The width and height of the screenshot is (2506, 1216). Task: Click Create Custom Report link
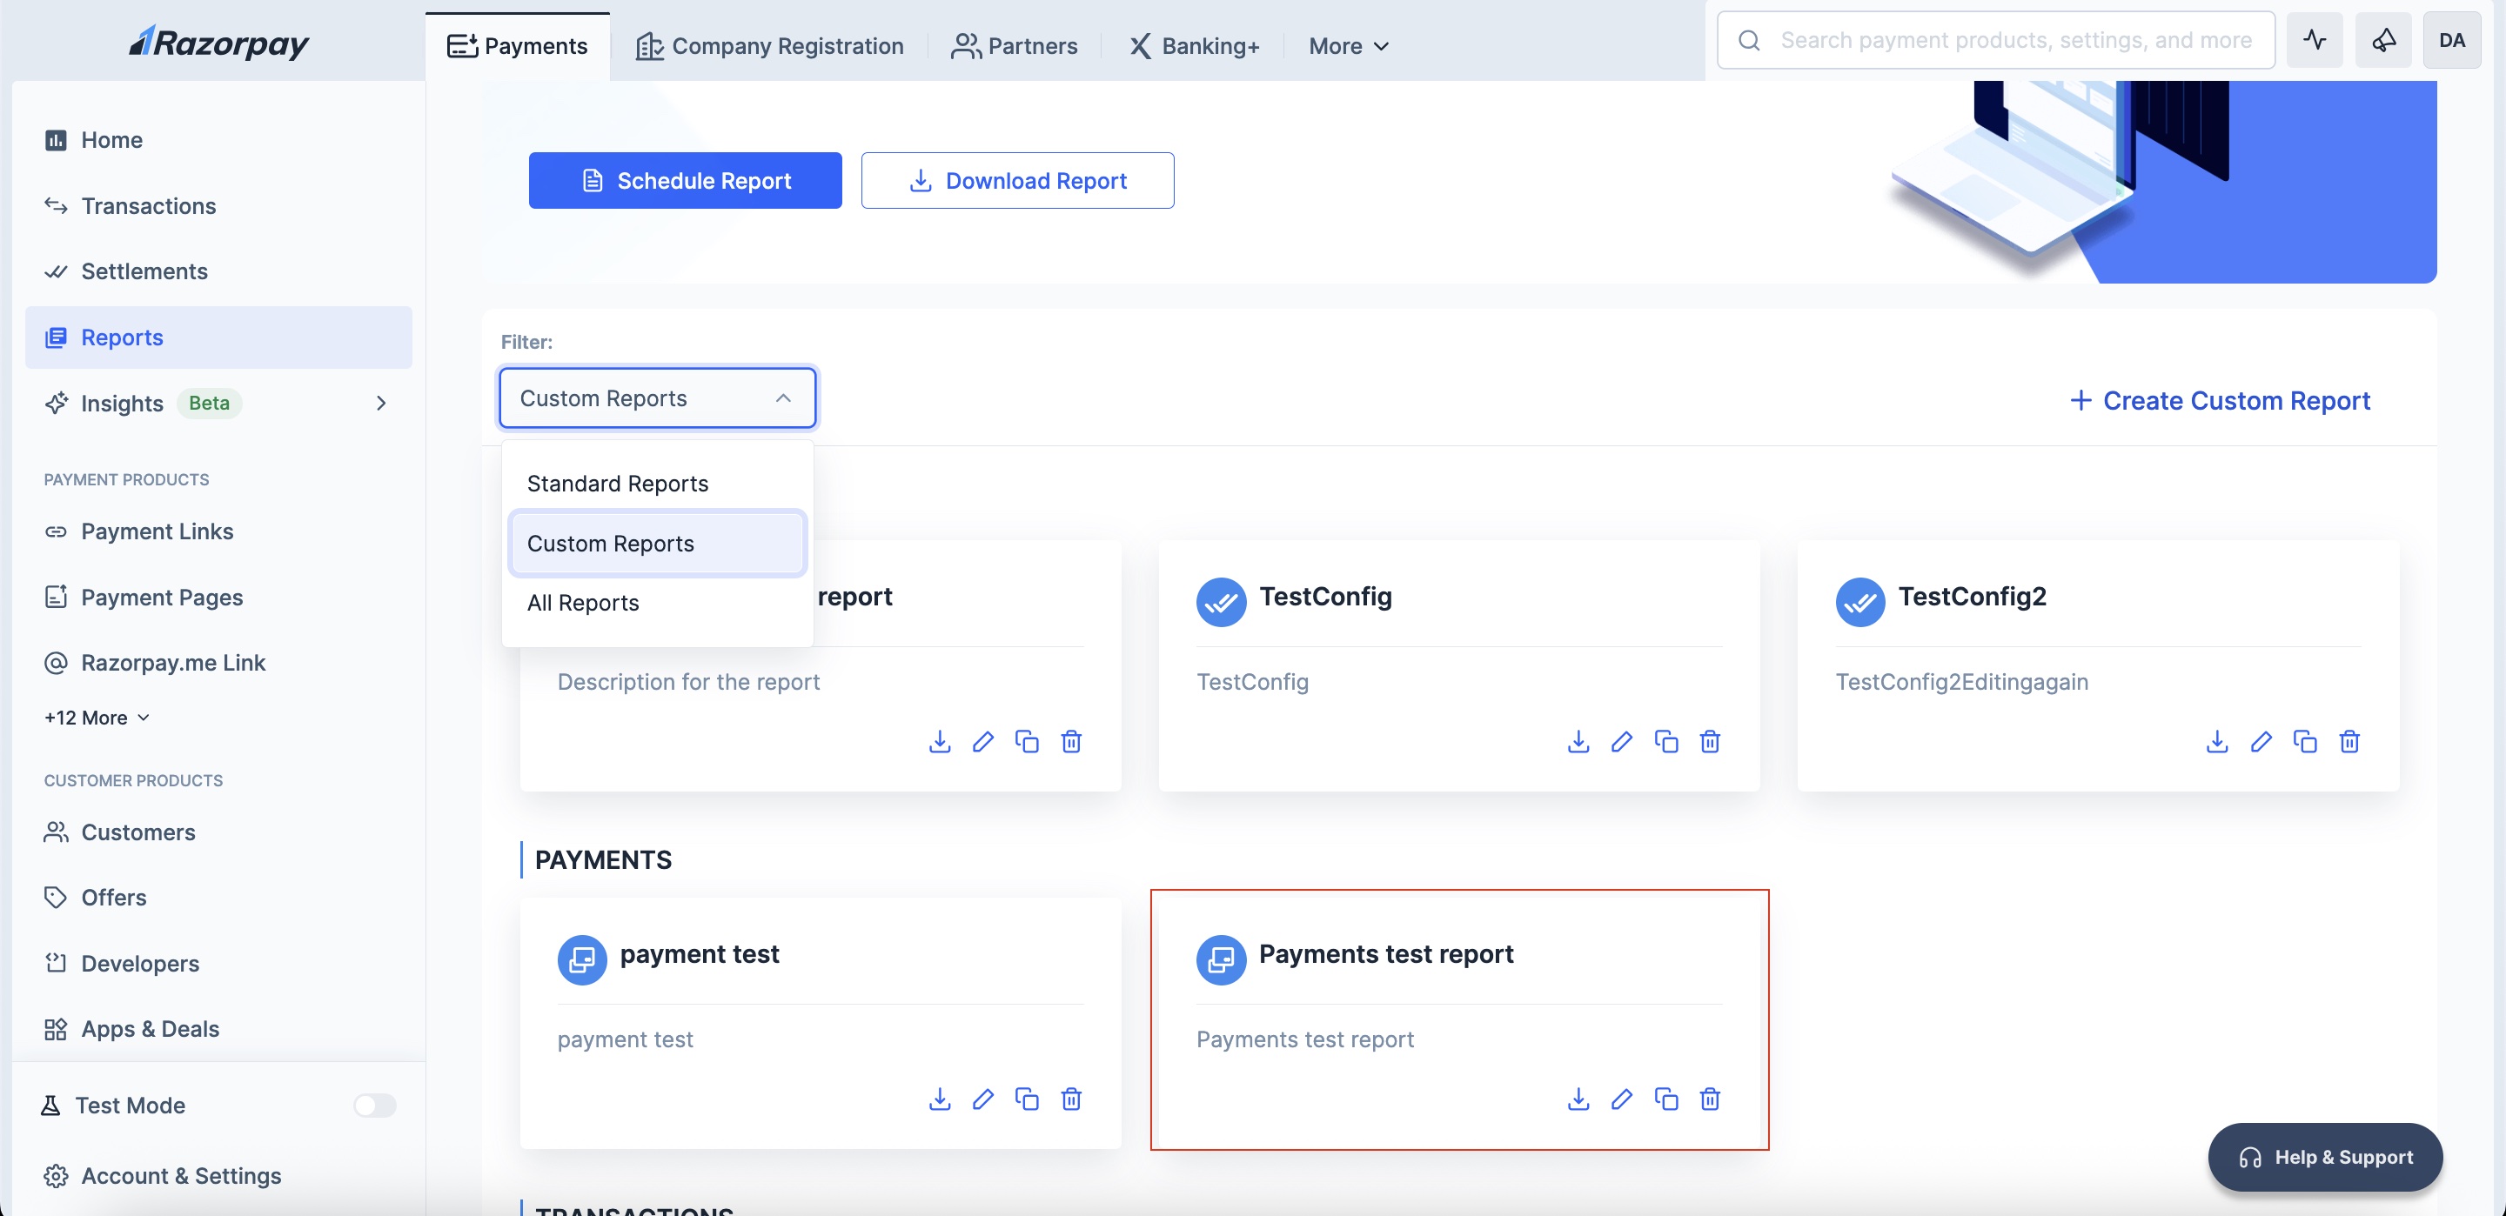click(x=2220, y=400)
